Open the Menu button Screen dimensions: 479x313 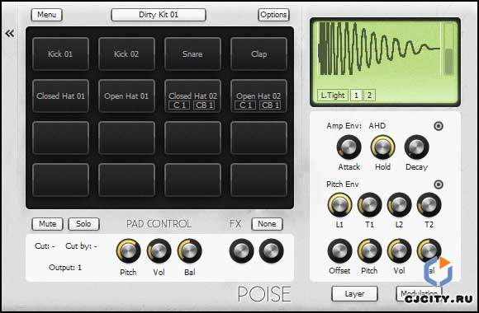(46, 15)
